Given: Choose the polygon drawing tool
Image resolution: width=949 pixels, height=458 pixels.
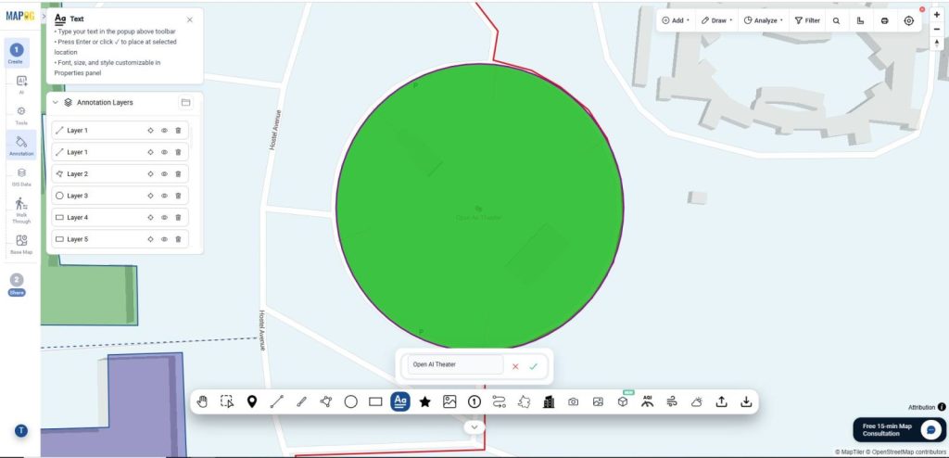Looking at the screenshot, I should [326, 401].
